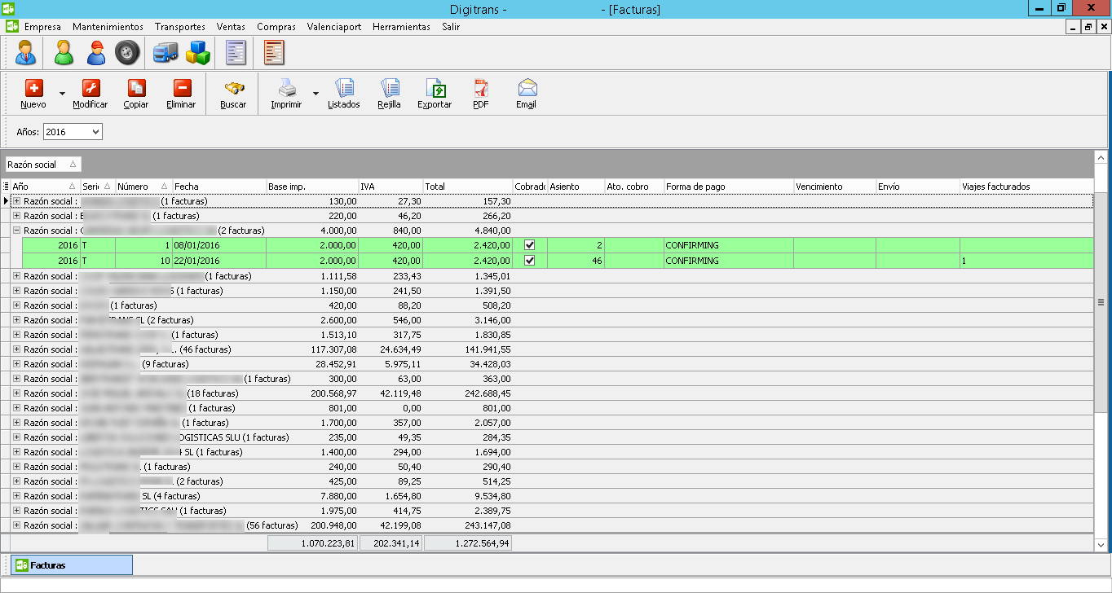Sort by the Vencimiento column header
The image size is (1112, 593).
835,187
